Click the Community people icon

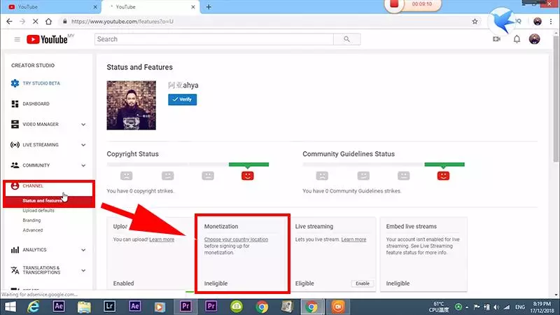point(15,165)
